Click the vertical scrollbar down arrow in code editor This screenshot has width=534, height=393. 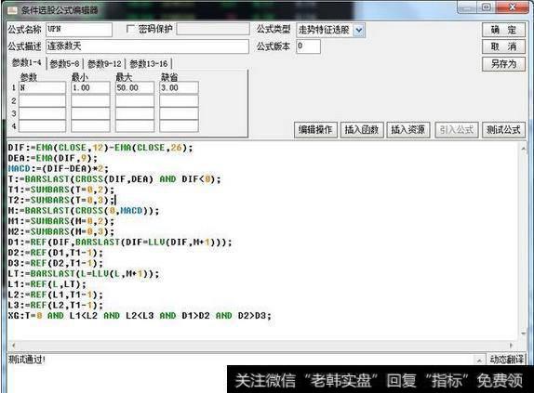tap(523, 334)
